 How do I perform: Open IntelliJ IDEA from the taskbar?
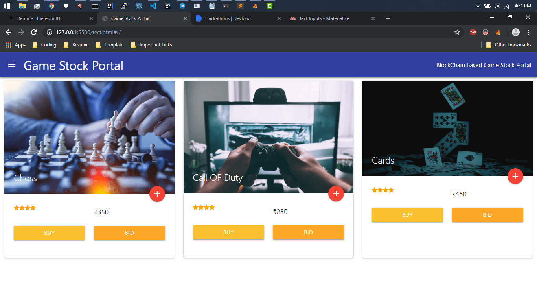[x=110, y=6]
